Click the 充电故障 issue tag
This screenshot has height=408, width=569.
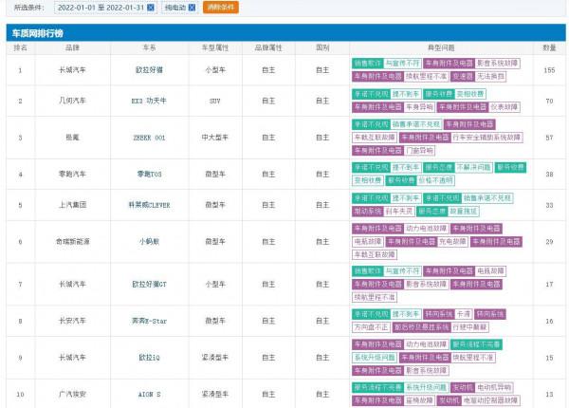click(x=452, y=242)
